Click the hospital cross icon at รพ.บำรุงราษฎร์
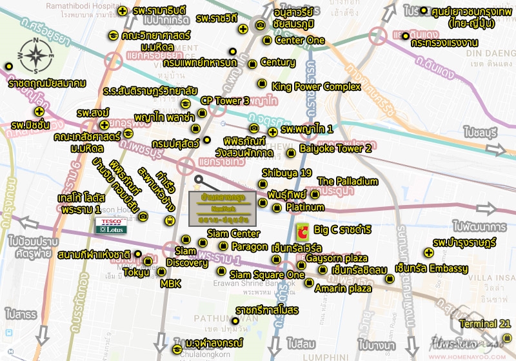516x361 pixels. point(428,253)
